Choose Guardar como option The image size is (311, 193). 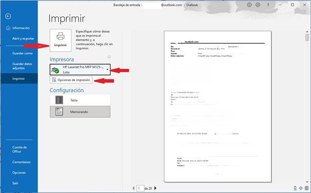23,53
